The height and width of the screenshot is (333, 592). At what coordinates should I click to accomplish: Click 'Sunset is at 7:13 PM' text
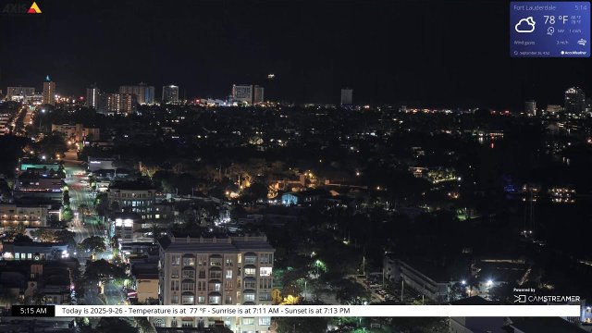click(317, 311)
